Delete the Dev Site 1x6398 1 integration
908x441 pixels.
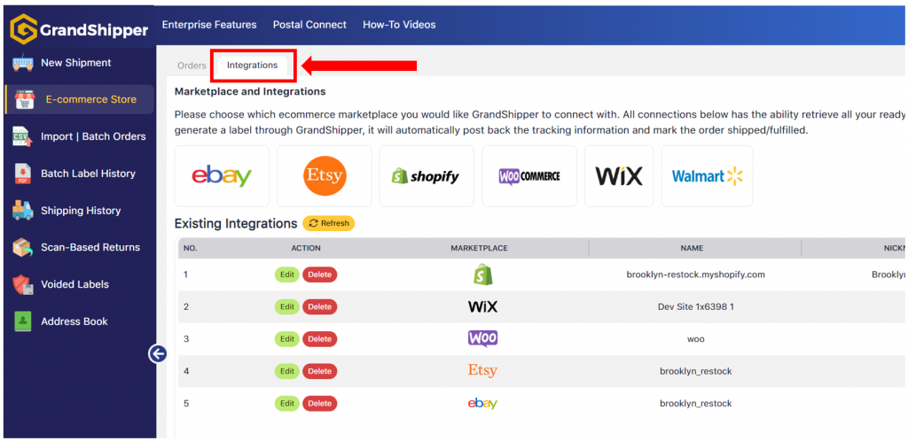(x=319, y=307)
